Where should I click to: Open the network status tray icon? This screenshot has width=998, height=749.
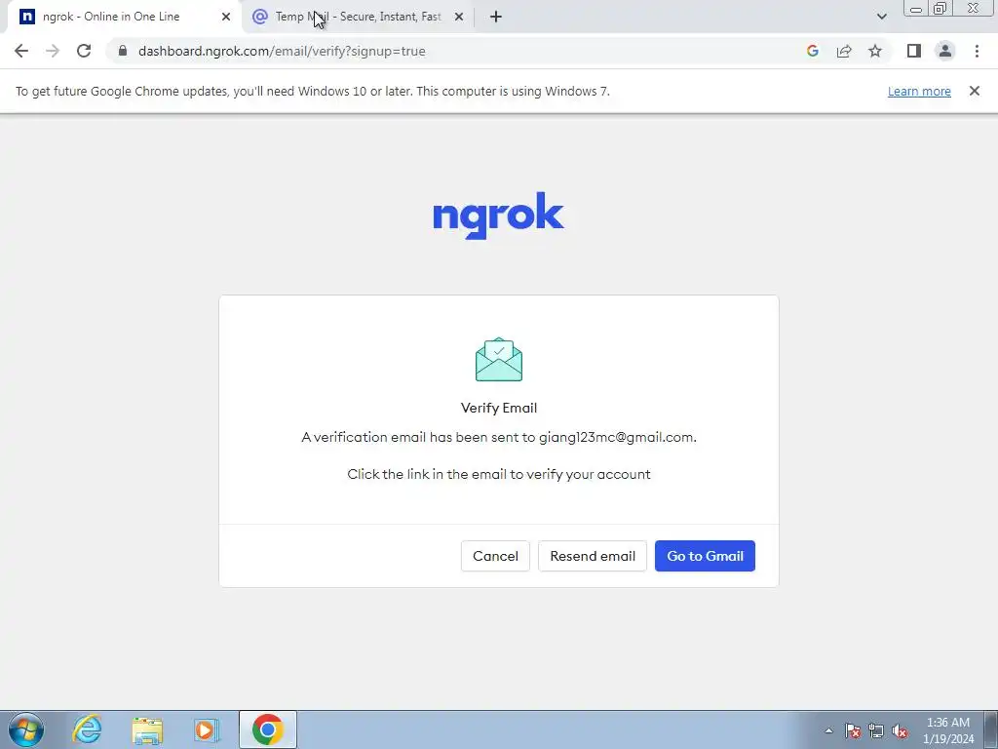[x=876, y=730]
